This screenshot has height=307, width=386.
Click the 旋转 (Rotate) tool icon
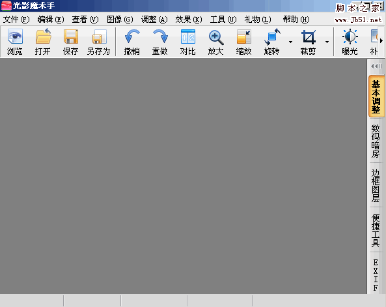[272, 37]
